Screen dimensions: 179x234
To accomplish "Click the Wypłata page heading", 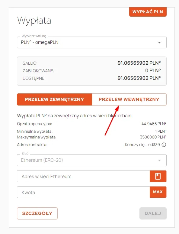I will coord(34,21).
